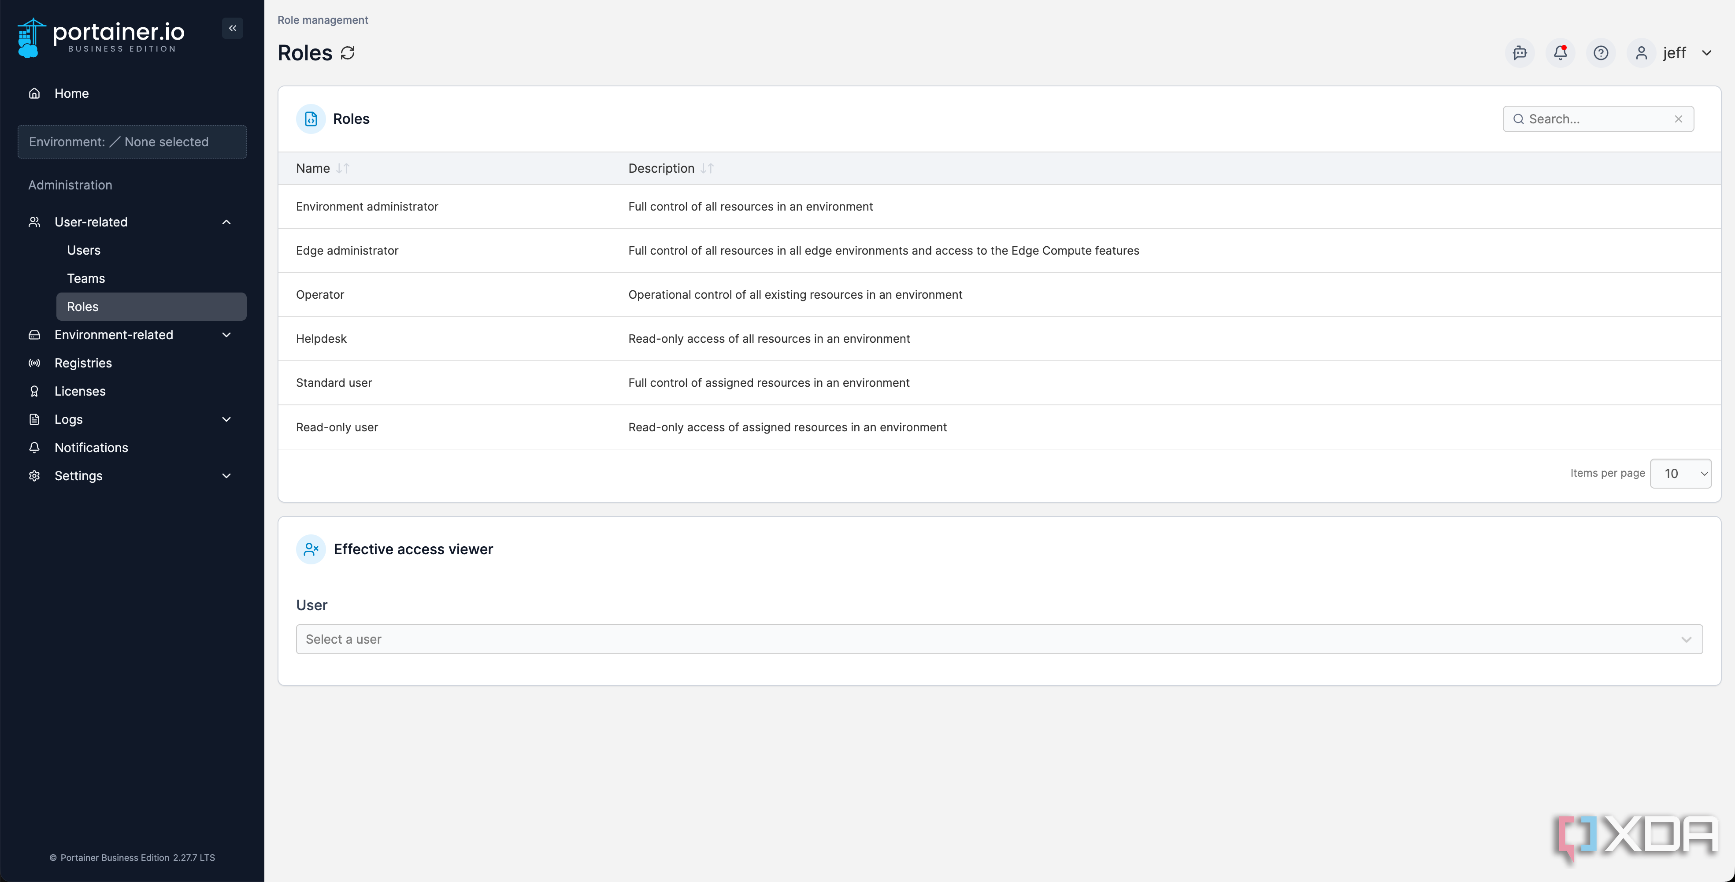Open Notifications in the sidebar
The width and height of the screenshot is (1735, 882).
(91, 448)
